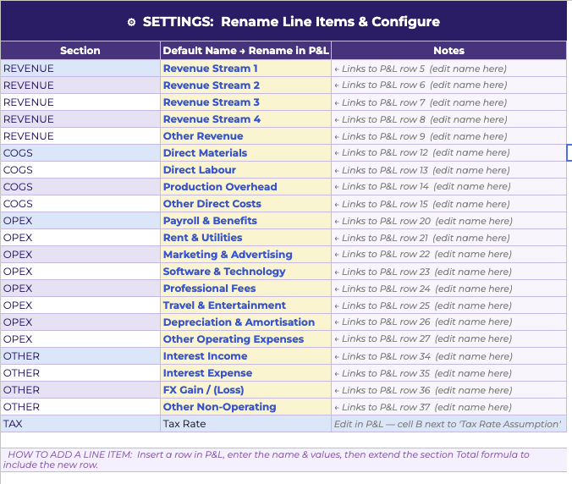Image resolution: width=572 pixels, height=484 pixels.
Task: Select the 'Depreciation & Amortisation' cell
Action: (x=245, y=322)
